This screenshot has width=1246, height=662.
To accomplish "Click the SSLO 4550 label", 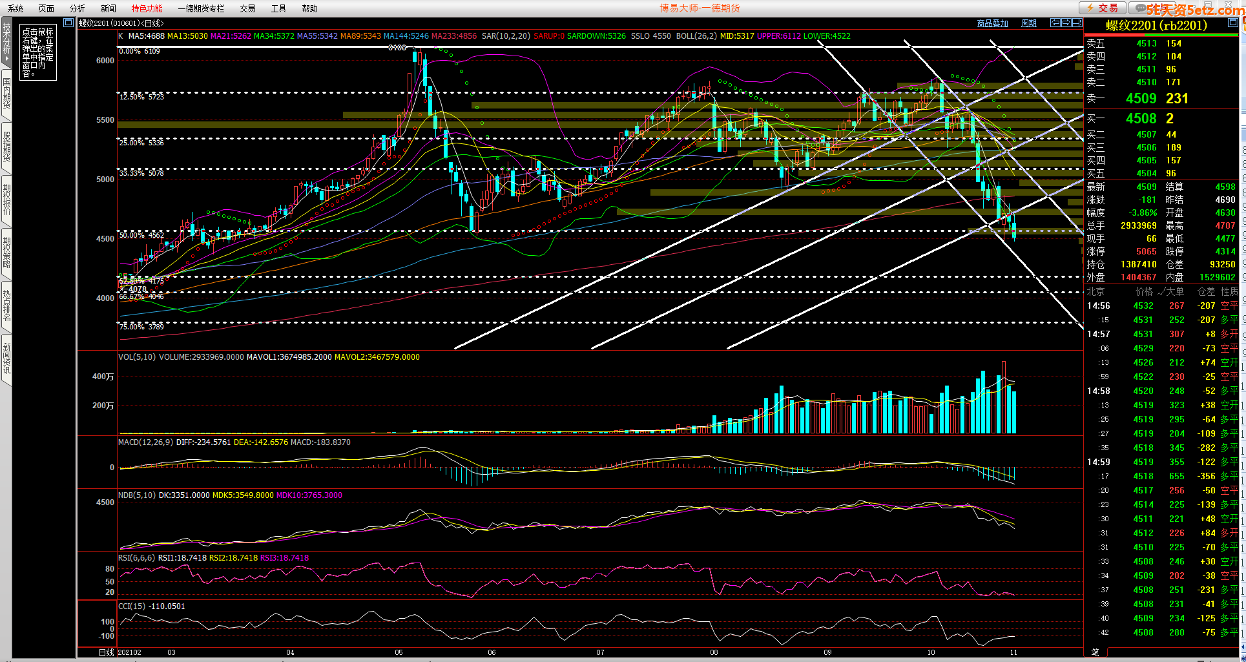I will point(651,36).
